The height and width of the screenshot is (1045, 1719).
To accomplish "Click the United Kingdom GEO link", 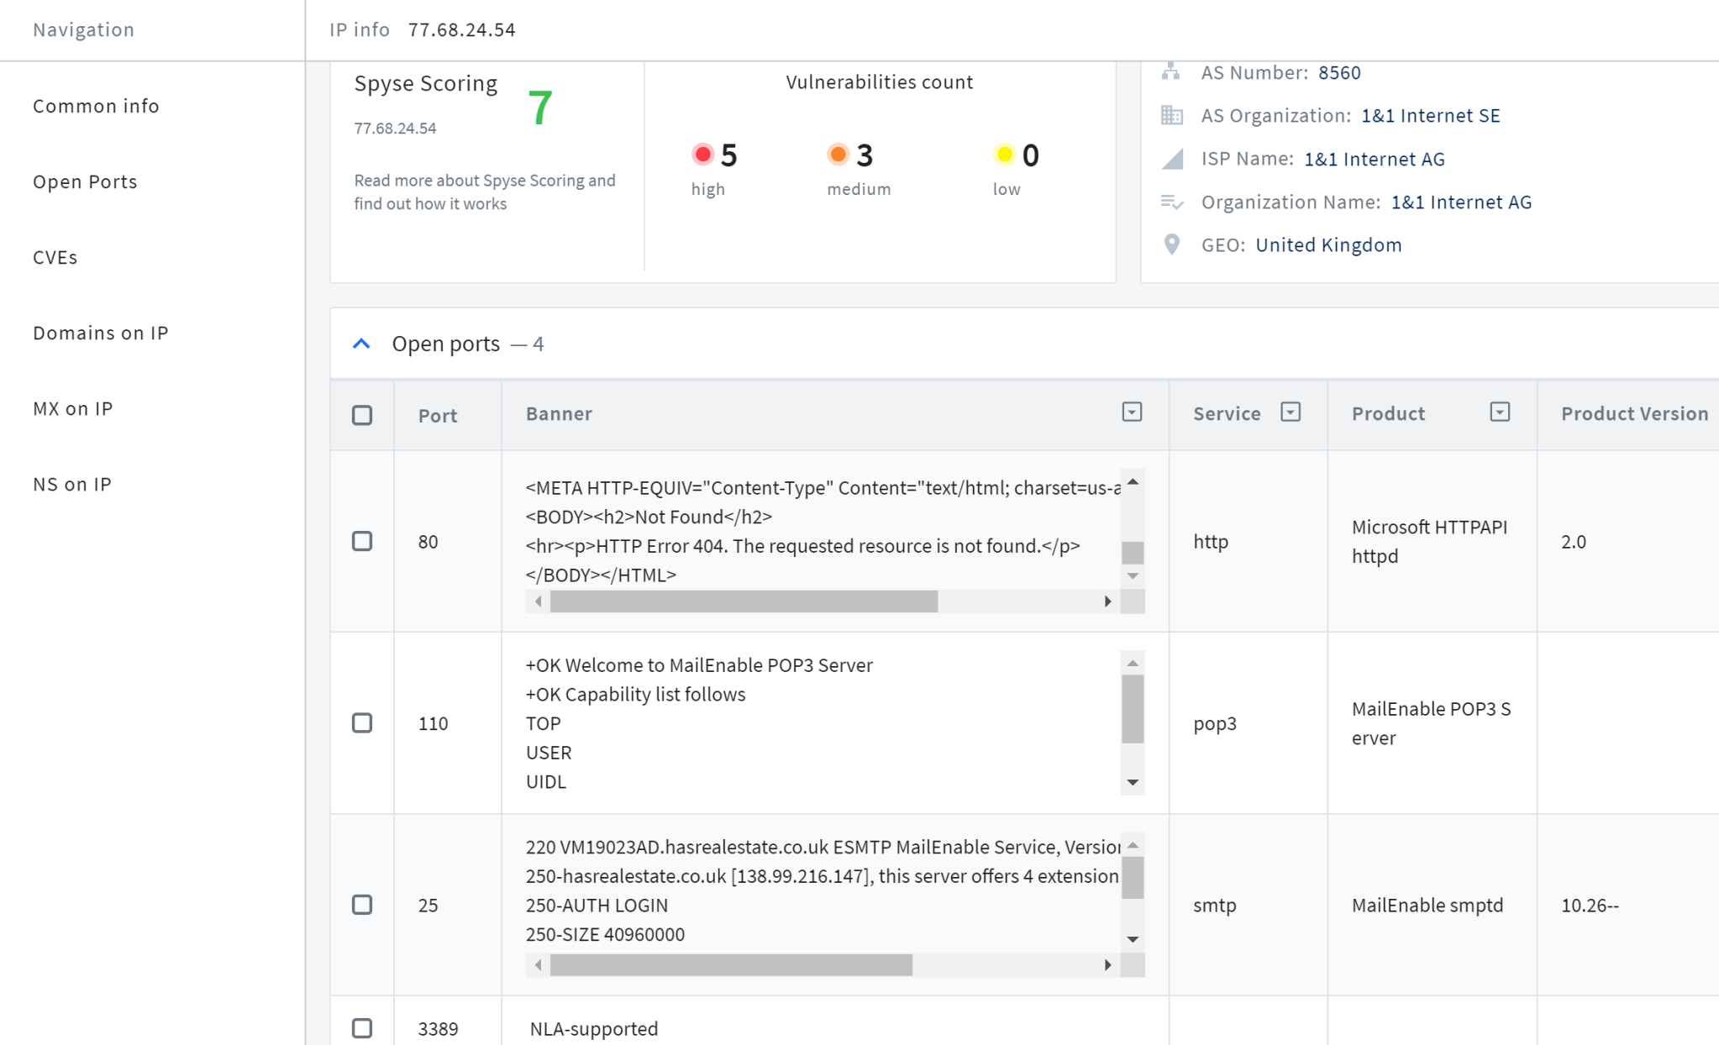I will pyautogui.click(x=1327, y=244).
